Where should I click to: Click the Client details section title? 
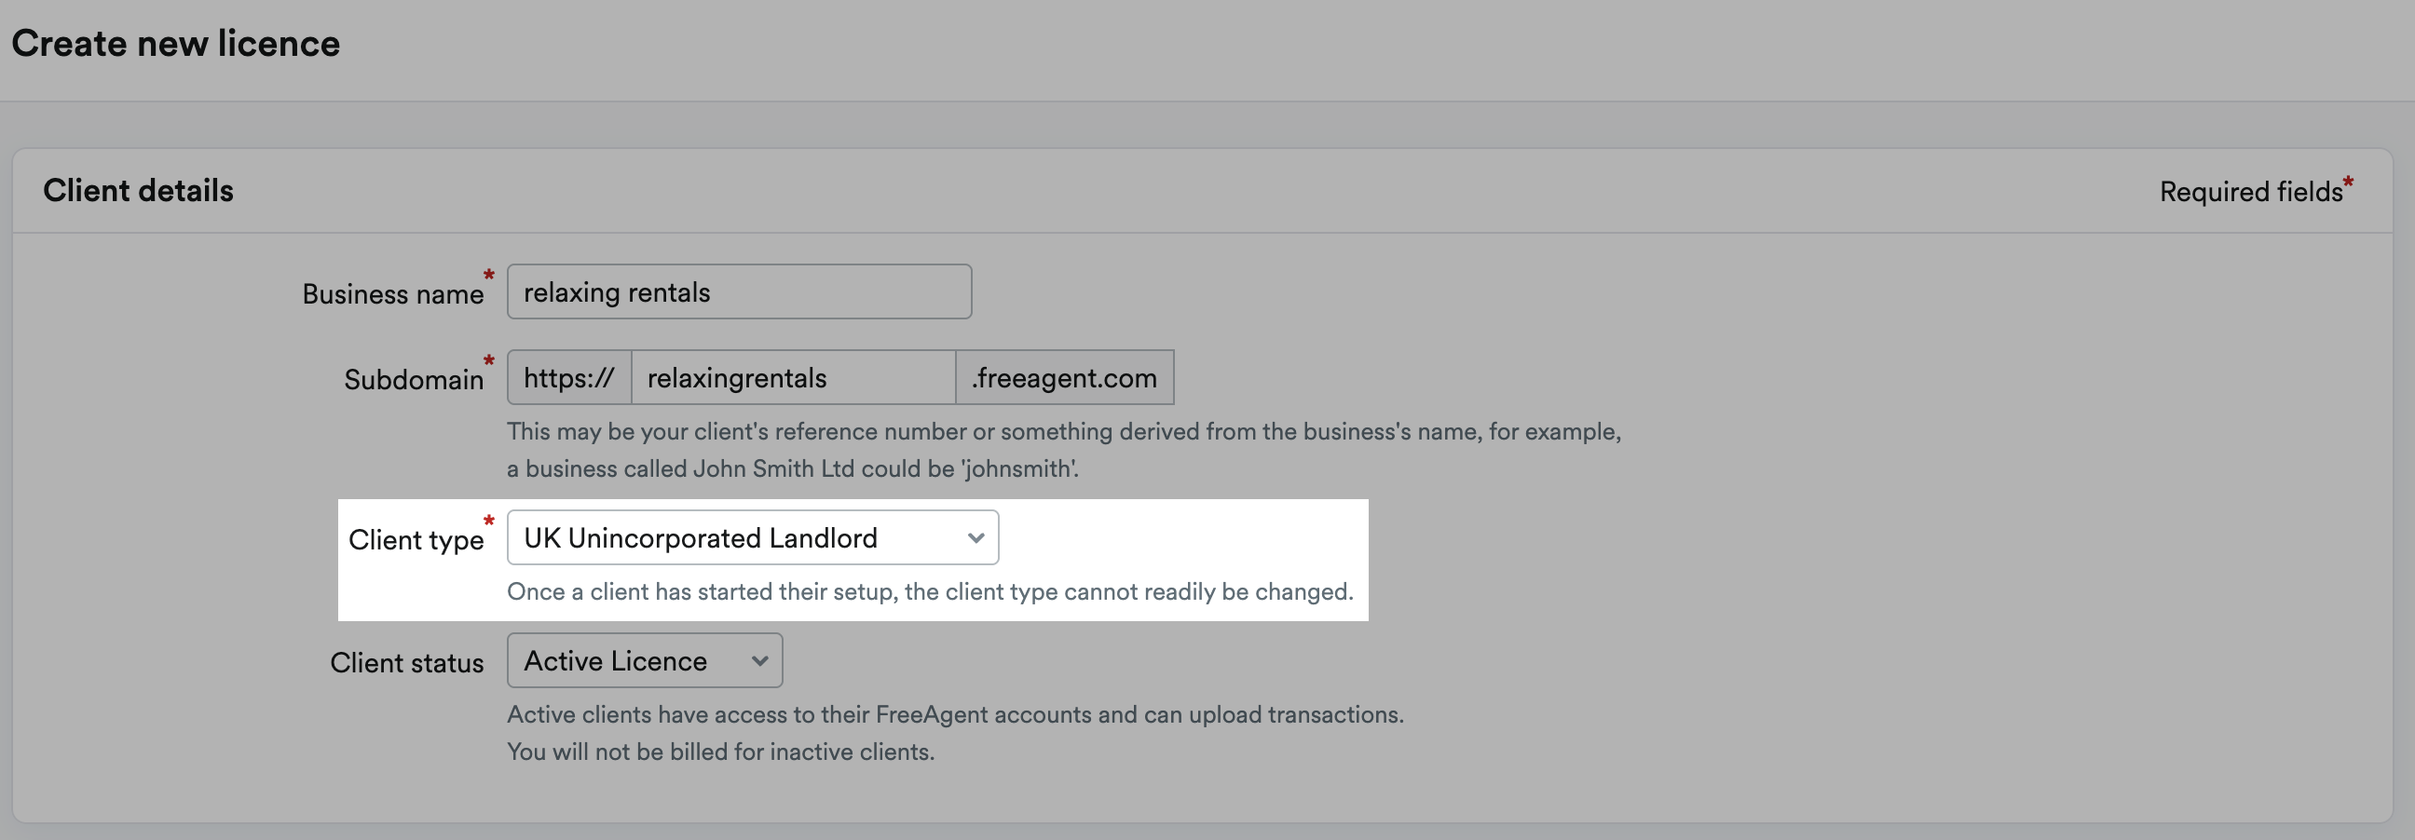138,190
